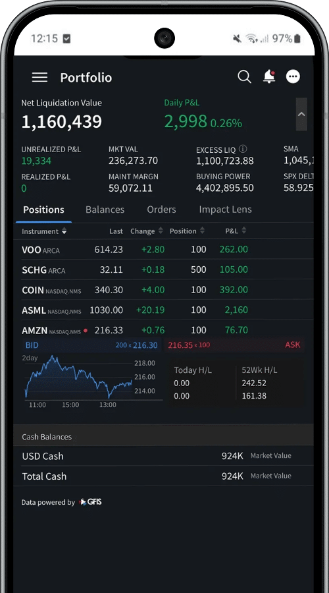Tap the status bar clock 12:15
This screenshot has height=593, width=329.
44,38
